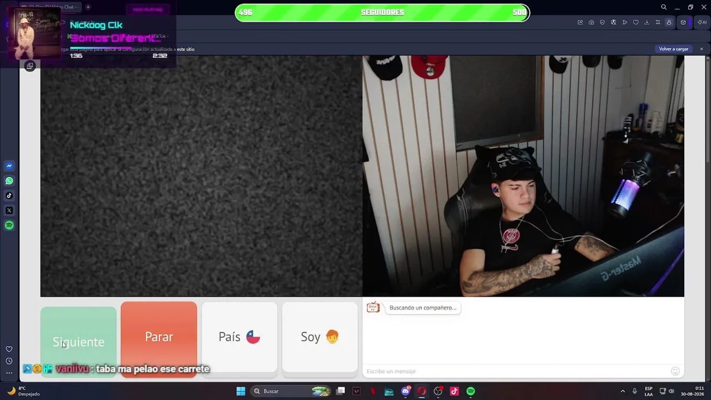This screenshot has width=711, height=400.
Task: Open Netflix from the taskbar
Action: pos(373,391)
